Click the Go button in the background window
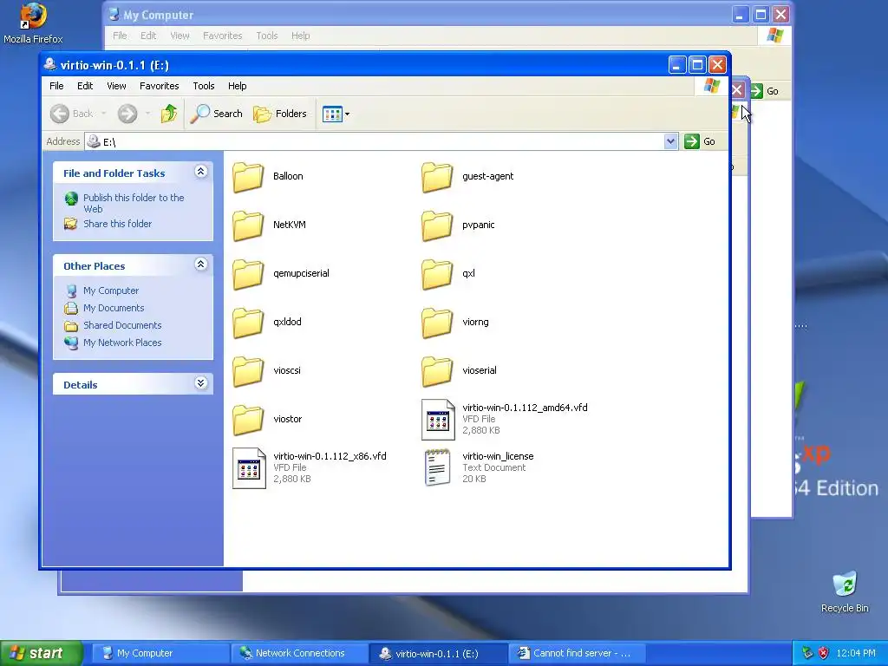This screenshot has width=888, height=666. (x=765, y=91)
